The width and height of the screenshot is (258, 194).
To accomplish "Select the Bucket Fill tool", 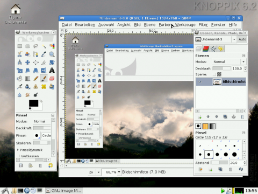I will tap(20, 79).
